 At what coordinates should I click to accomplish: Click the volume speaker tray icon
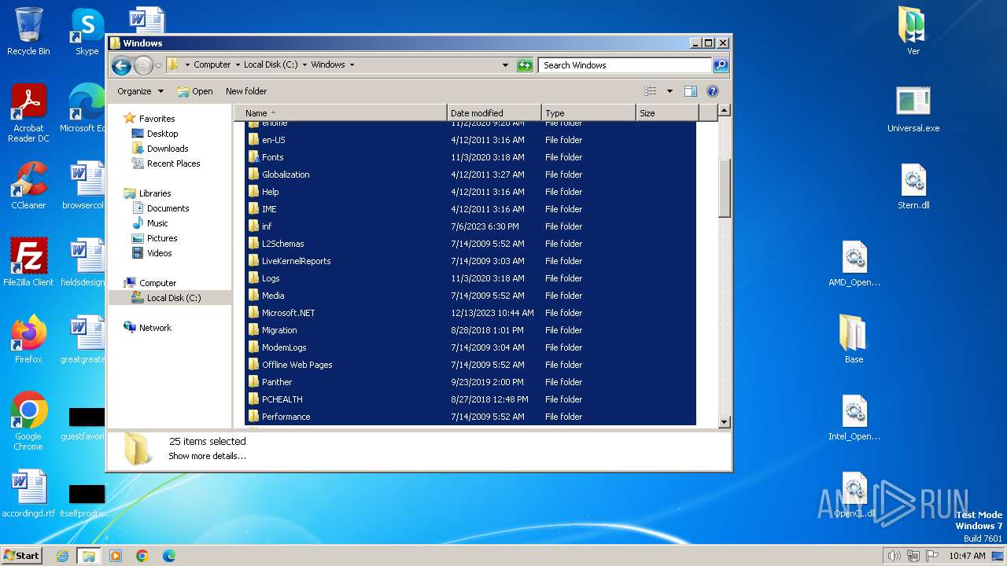tap(894, 556)
